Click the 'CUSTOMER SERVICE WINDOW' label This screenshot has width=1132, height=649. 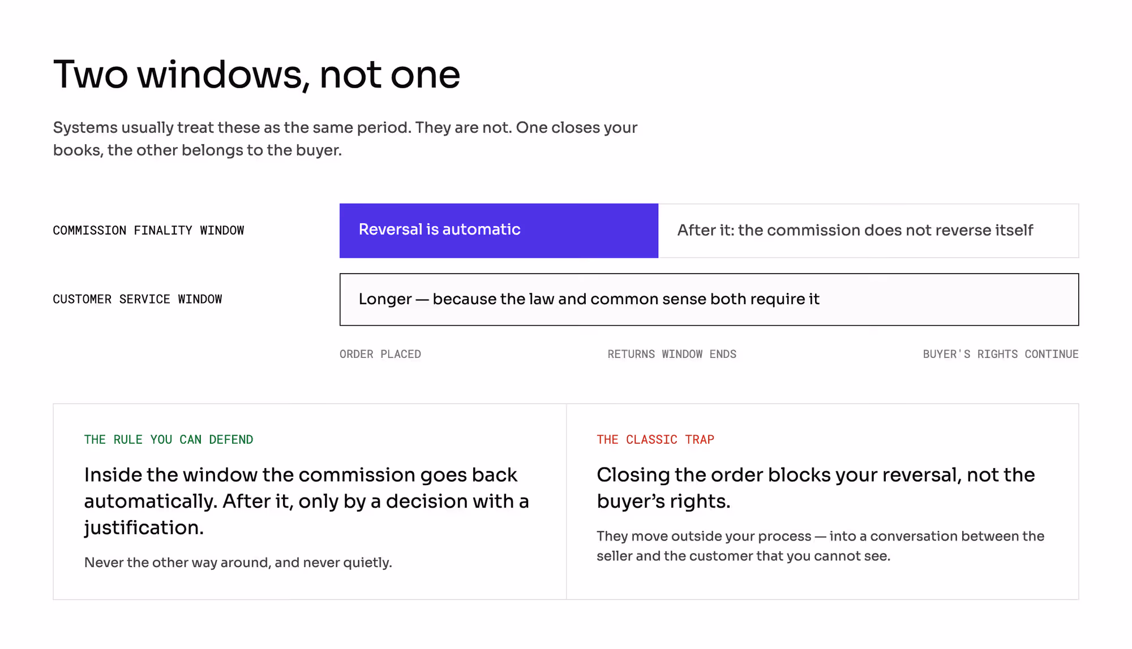(138, 299)
